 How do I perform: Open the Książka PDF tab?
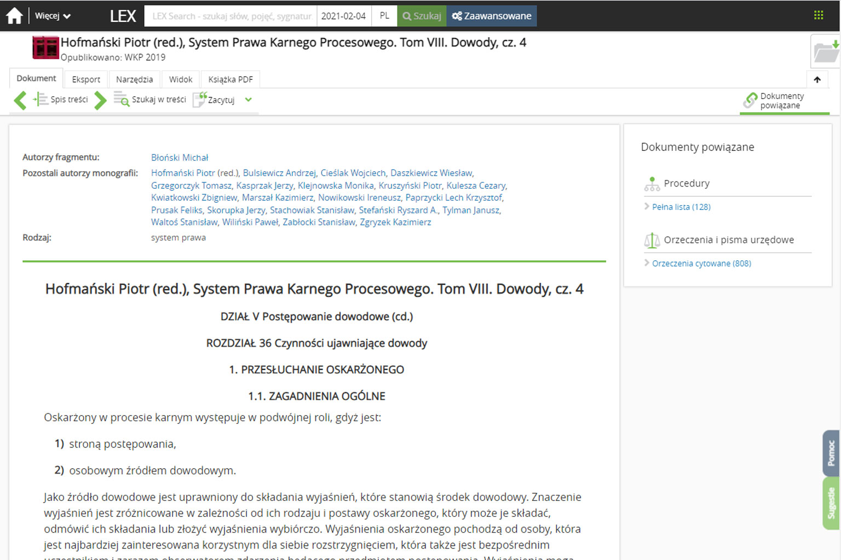tap(231, 79)
